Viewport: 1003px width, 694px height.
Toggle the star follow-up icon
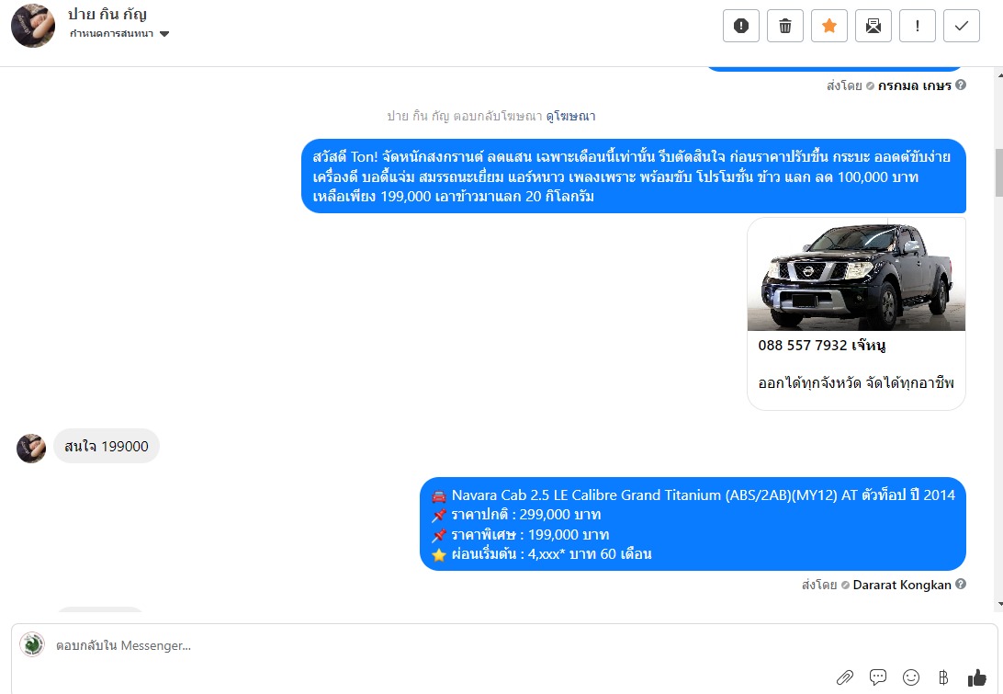coord(829,26)
